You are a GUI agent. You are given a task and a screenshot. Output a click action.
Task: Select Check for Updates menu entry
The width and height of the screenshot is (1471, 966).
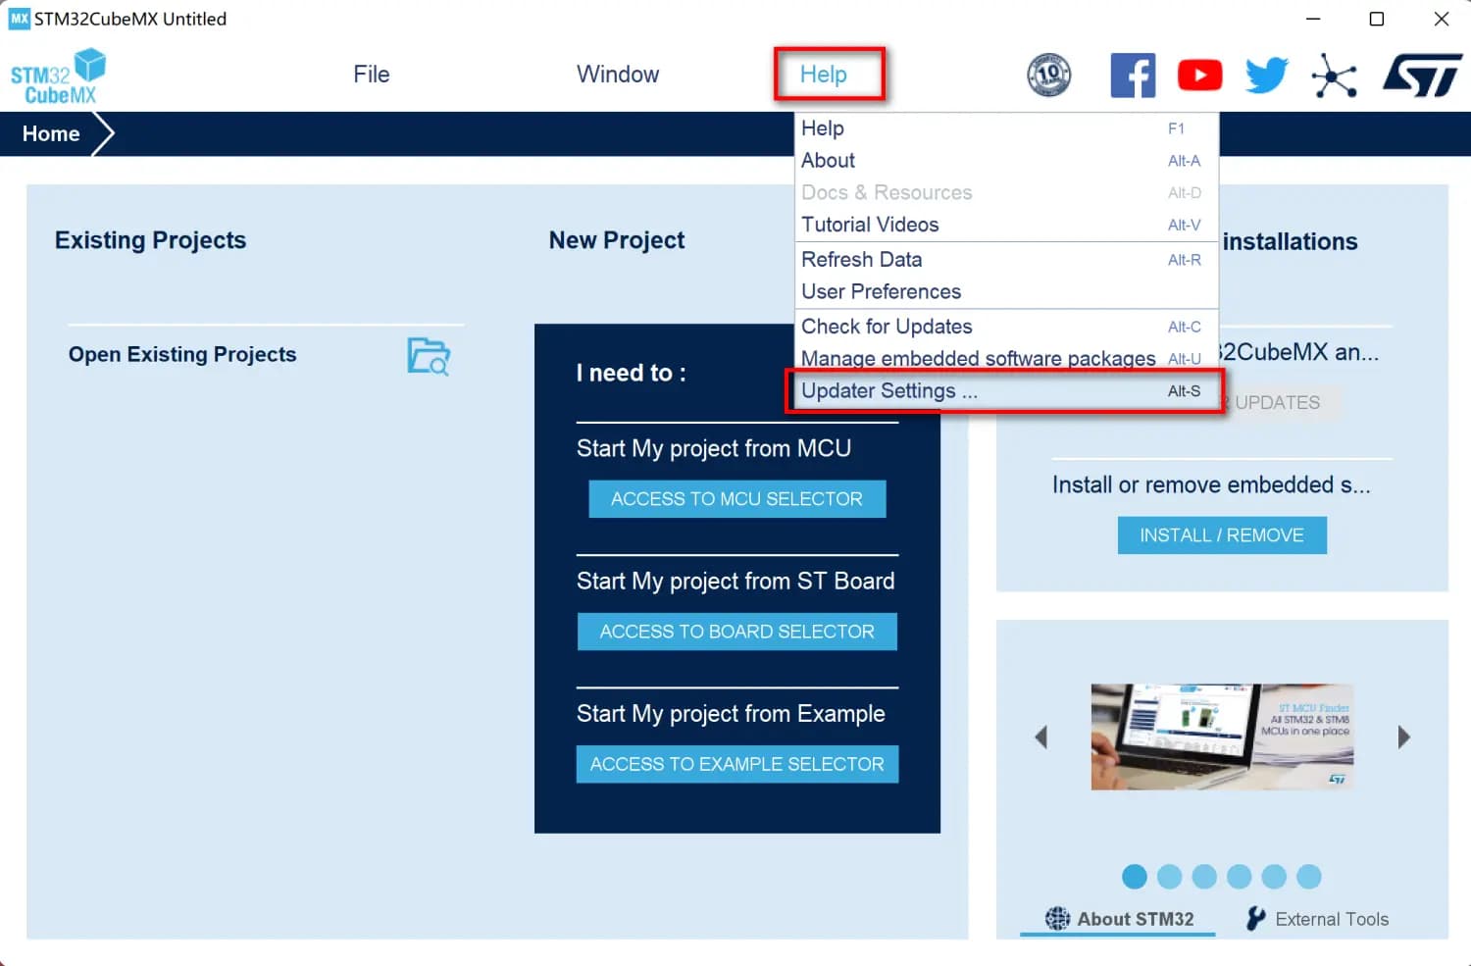1006,327
